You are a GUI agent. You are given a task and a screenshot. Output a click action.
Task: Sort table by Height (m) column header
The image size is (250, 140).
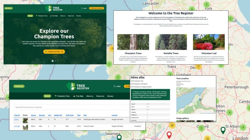click(58, 115)
